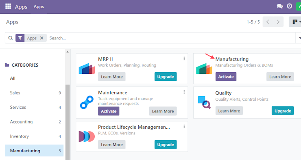Expand the search options dropdown arrow

299,38
